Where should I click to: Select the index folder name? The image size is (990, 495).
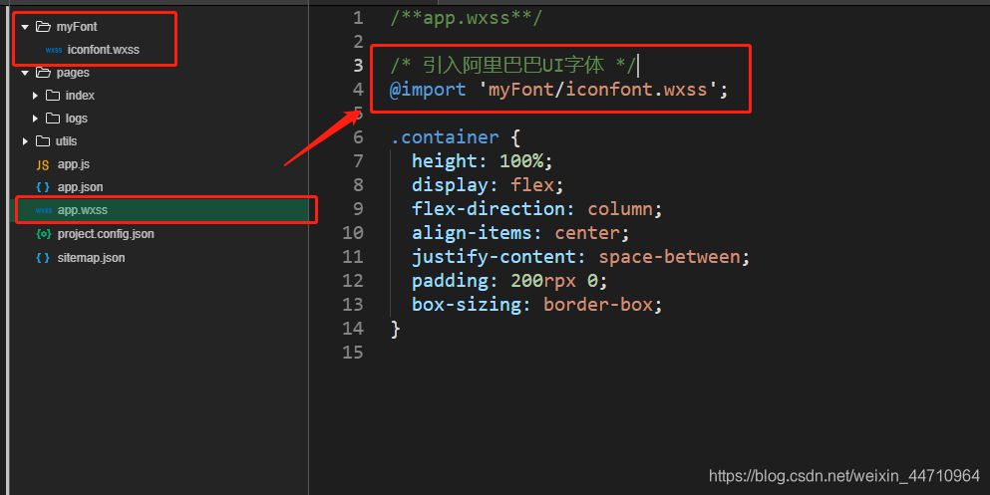[x=80, y=96]
